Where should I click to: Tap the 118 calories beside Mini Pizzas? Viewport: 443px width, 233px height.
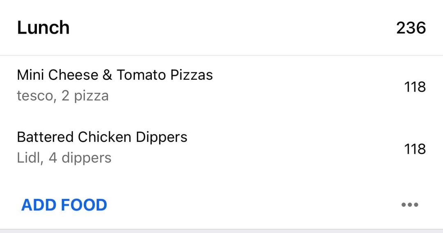pyautogui.click(x=415, y=87)
